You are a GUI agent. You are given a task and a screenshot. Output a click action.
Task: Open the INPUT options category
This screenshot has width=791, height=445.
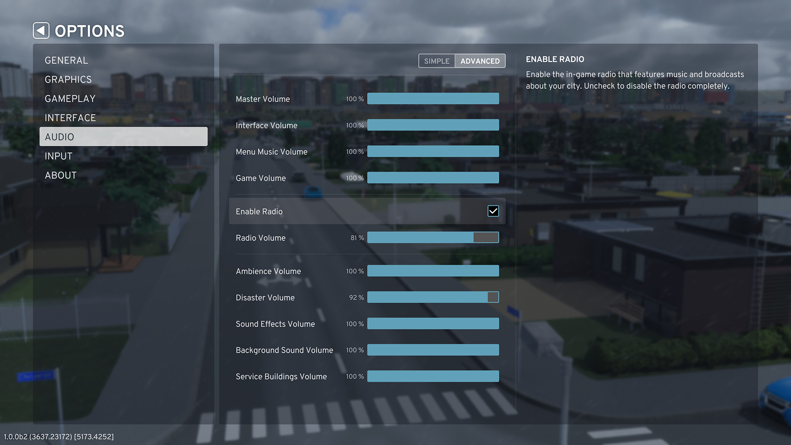[x=59, y=156]
